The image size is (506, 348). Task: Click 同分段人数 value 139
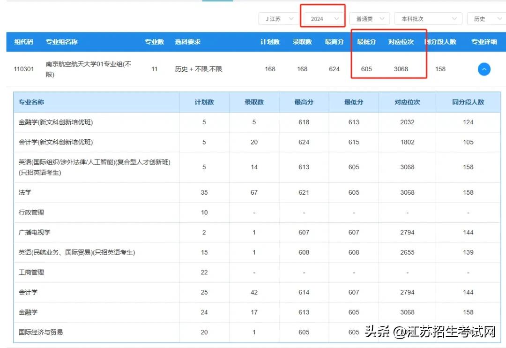468,253
